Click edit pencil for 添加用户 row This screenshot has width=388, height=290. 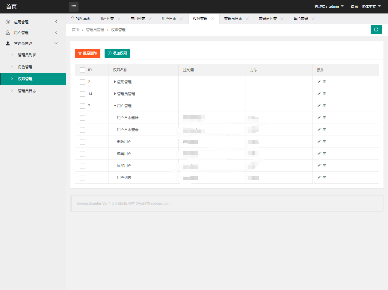(x=319, y=166)
